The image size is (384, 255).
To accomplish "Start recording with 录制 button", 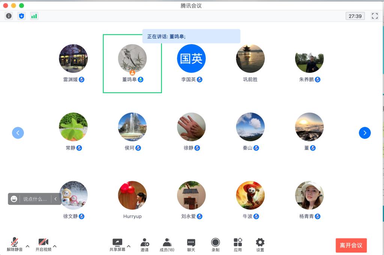I will pyautogui.click(x=215, y=245).
